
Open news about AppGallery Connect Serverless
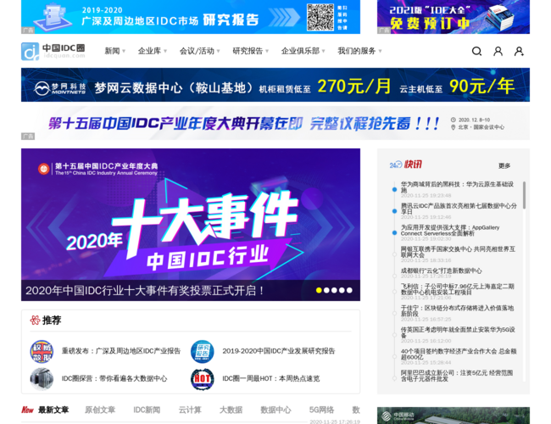[450, 231]
